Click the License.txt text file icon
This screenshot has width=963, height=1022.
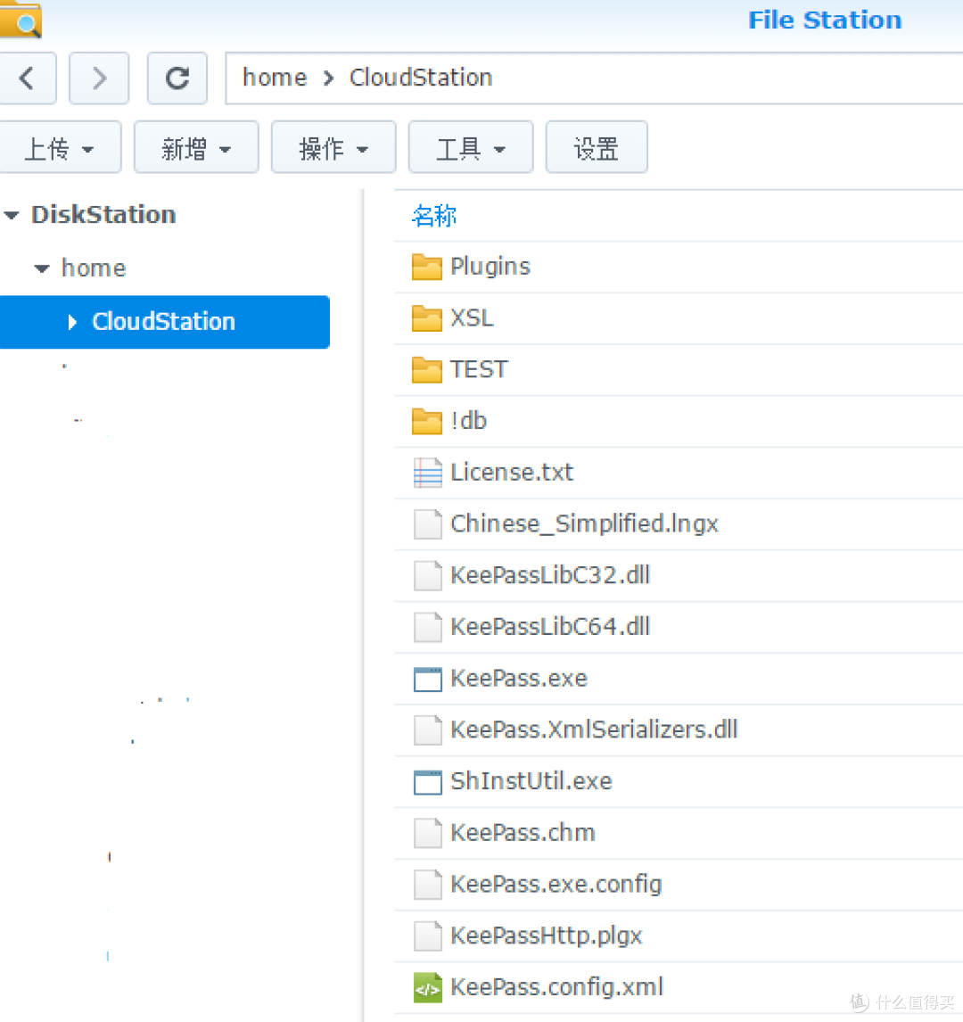(x=428, y=473)
